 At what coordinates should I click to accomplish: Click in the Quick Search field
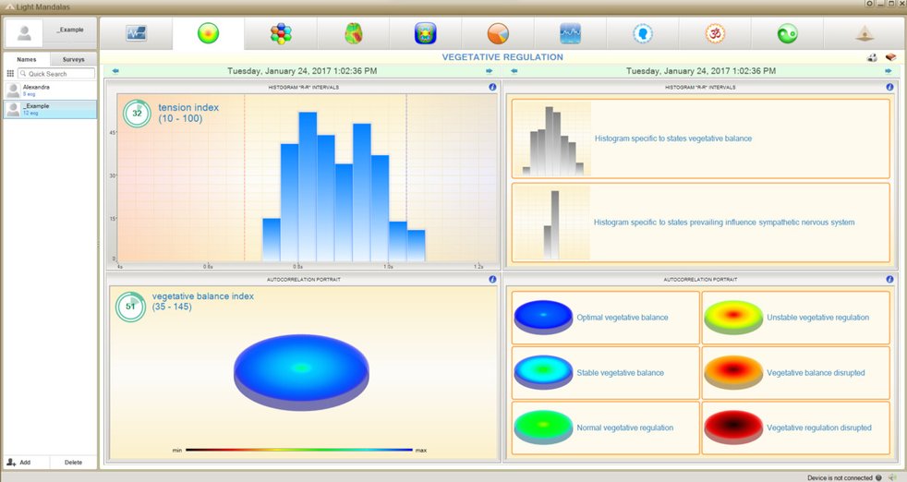click(58, 74)
